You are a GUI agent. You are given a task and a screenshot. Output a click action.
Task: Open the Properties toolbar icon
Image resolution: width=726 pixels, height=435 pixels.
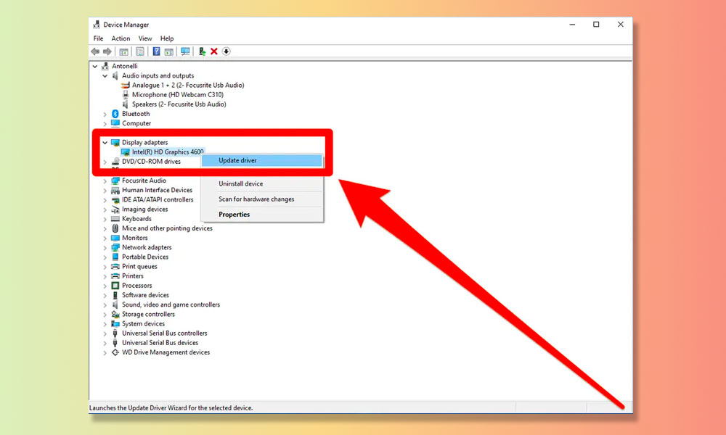point(140,51)
